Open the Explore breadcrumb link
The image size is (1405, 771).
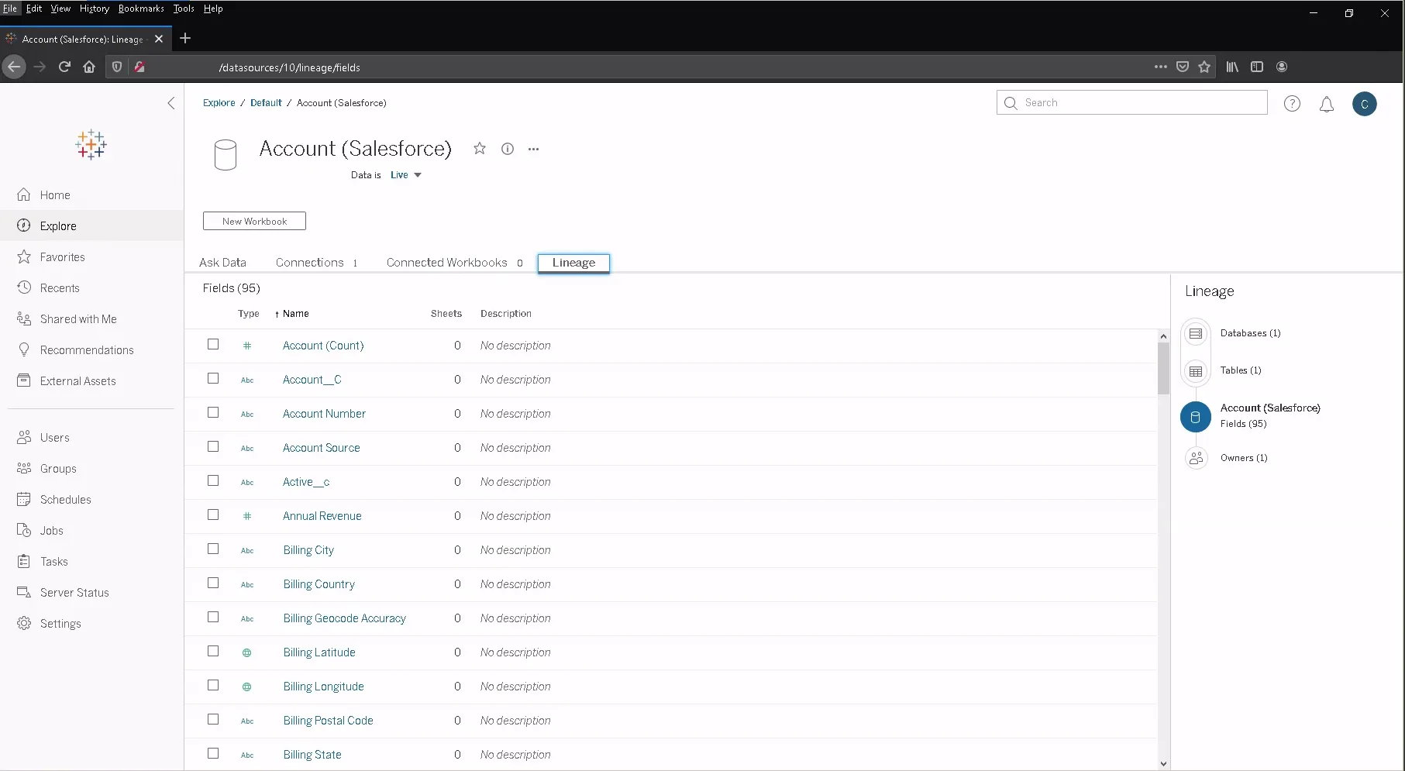[219, 102]
